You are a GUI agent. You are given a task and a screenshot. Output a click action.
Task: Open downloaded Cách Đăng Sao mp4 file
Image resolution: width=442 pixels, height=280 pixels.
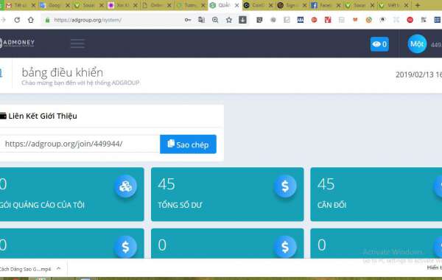pyautogui.click(x=25, y=269)
